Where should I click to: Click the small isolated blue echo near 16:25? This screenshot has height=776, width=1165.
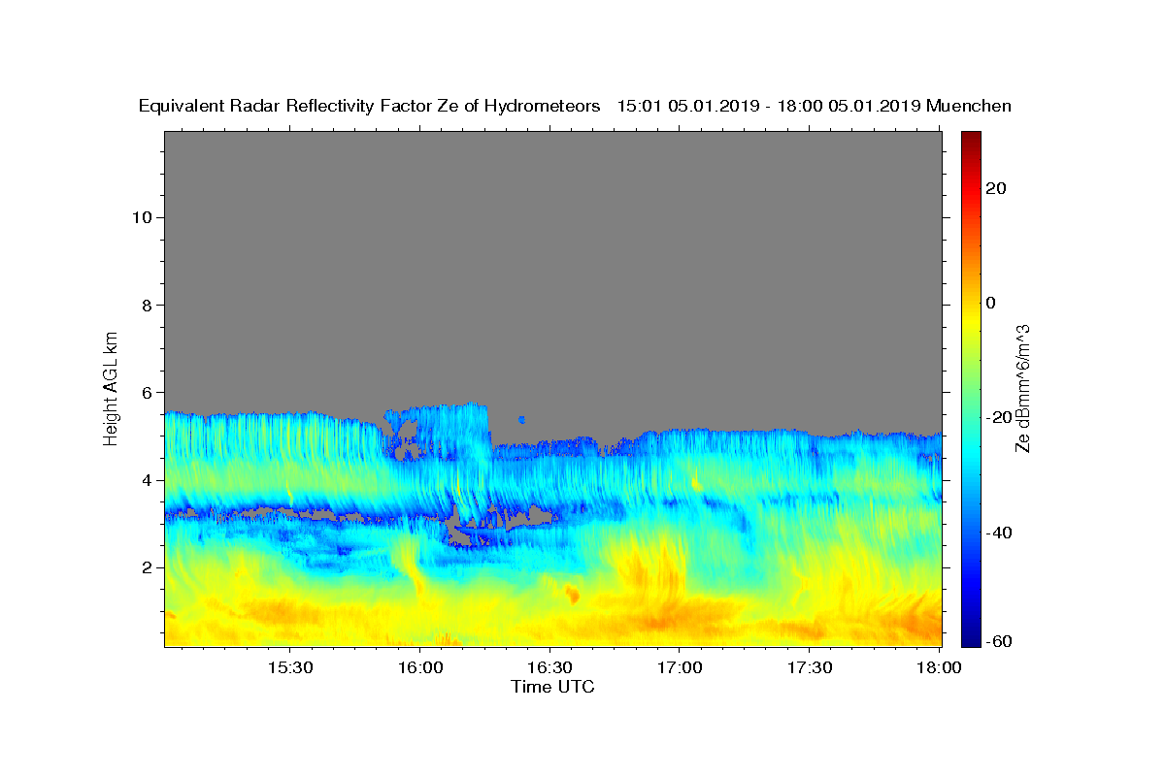coord(522,419)
